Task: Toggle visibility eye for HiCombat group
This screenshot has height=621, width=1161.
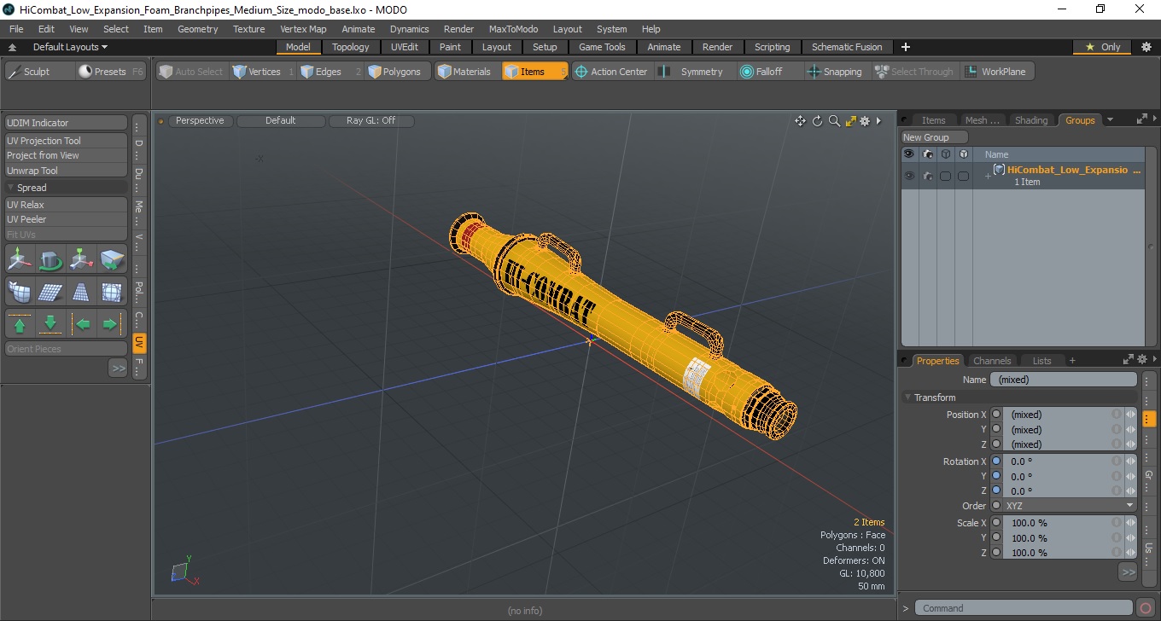Action: [x=909, y=176]
